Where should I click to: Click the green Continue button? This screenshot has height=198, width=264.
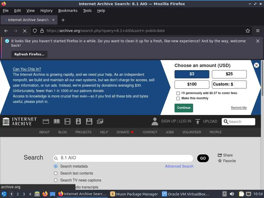[x=184, y=108]
